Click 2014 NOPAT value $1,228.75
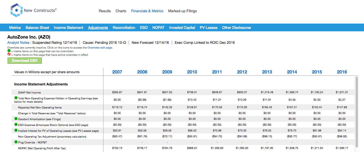364x152 pixels. (292, 148)
